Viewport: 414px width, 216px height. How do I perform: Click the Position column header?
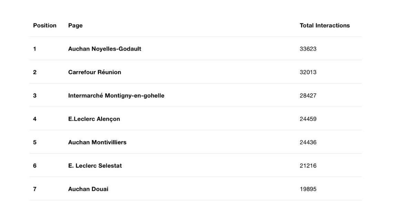45,25
